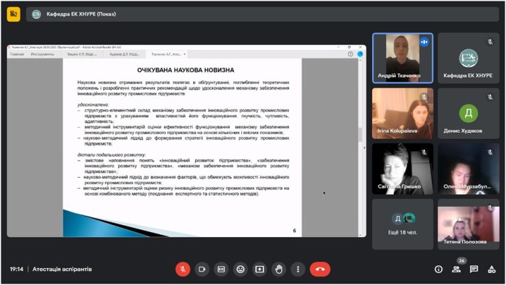The width and height of the screenshot is (506, 285).
Task: Click the muted mic icon on Олена Мурзабулатова tile
Action: pyautogui.click(x=490, y=152)
